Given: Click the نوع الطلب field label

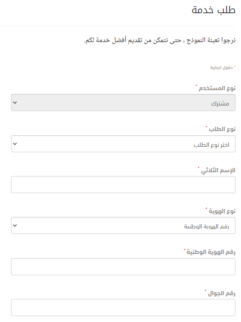Looking at the screenshot, I should 222,129.
